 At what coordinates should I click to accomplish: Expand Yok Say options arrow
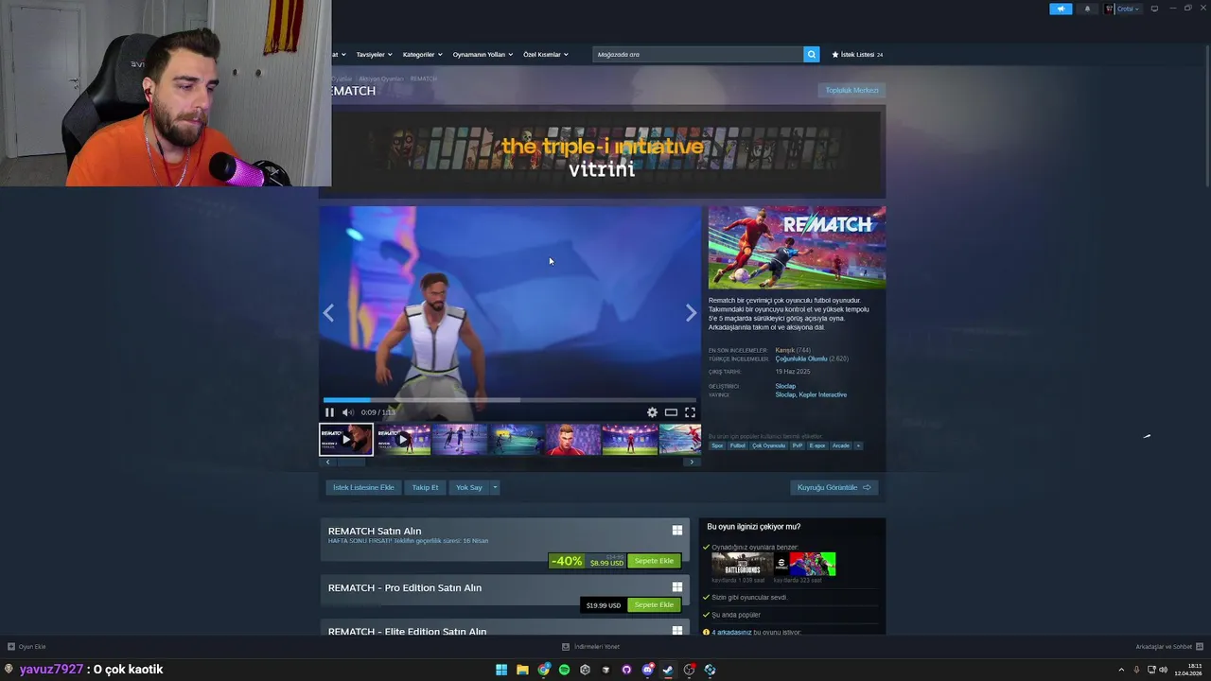point(494,487)
